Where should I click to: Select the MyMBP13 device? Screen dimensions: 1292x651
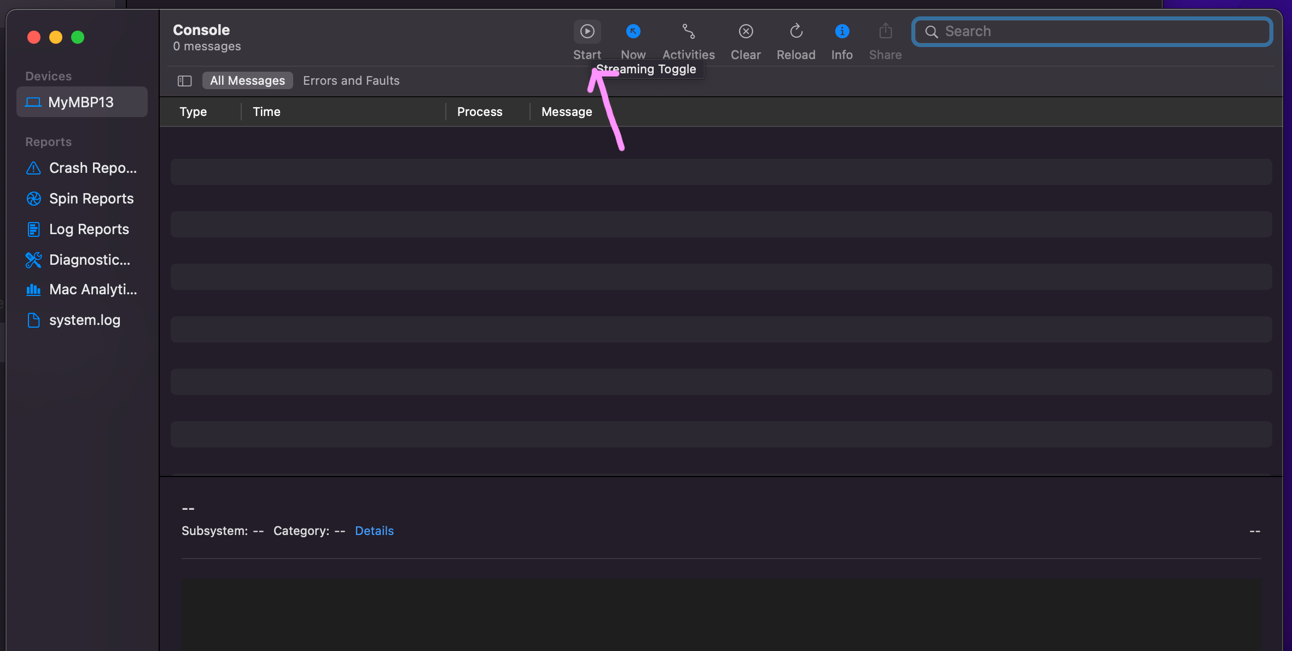(x=81, y=102)
